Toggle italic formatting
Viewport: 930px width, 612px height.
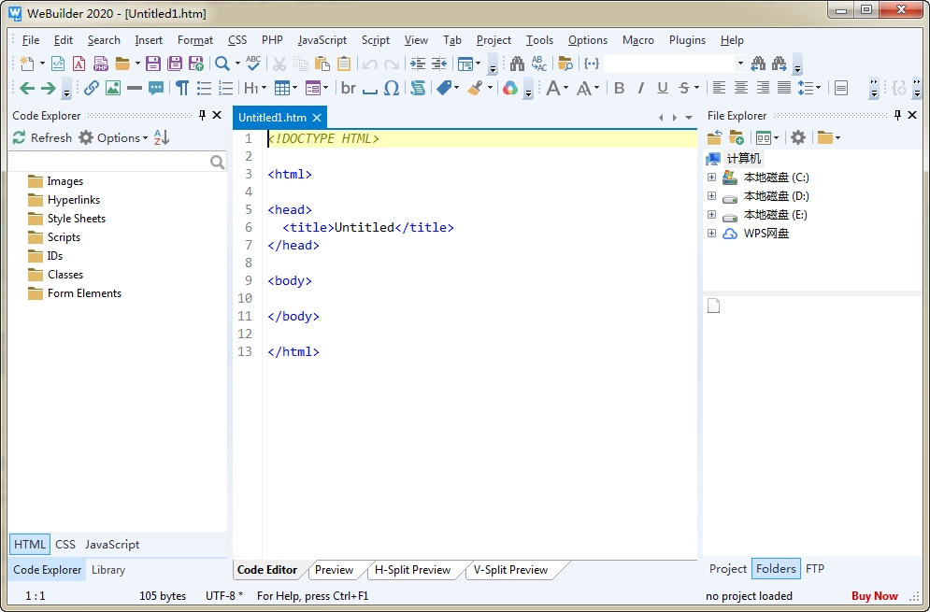click(x=641, y=88)
